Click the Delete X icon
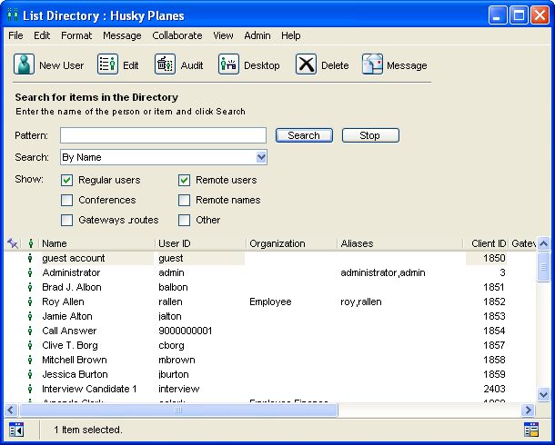The height and width of the screenshot is (445, 555). (x=307, y=64)
